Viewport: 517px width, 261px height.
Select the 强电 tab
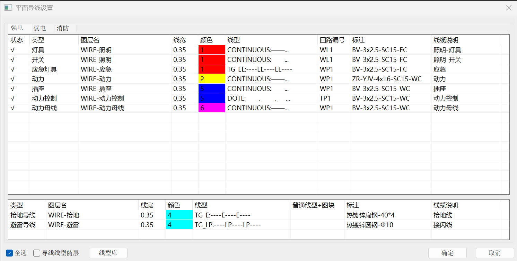(x=17, y=28)
